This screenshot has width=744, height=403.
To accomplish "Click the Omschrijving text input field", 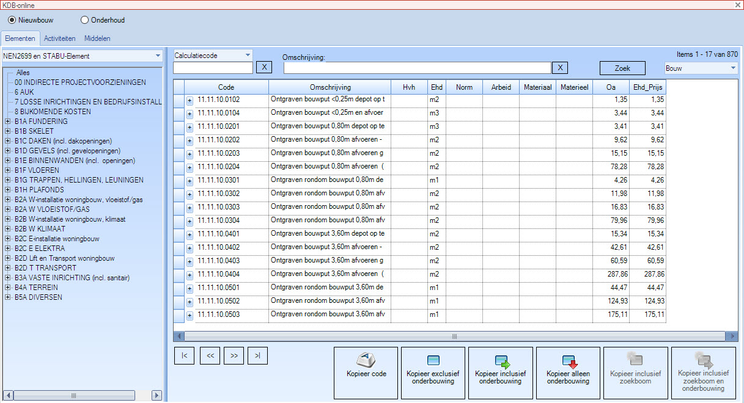I will (x=417, y=68).
